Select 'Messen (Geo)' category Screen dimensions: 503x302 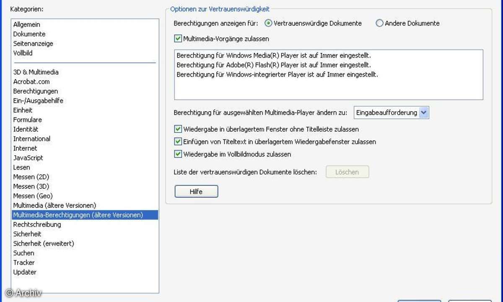33,196
